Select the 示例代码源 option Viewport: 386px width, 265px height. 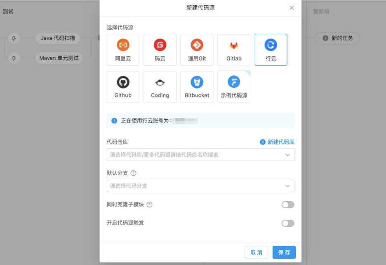click(x=234, y=87)
